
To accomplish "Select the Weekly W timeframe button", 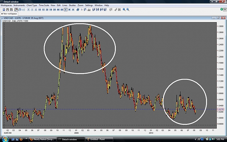I will 69,10.
